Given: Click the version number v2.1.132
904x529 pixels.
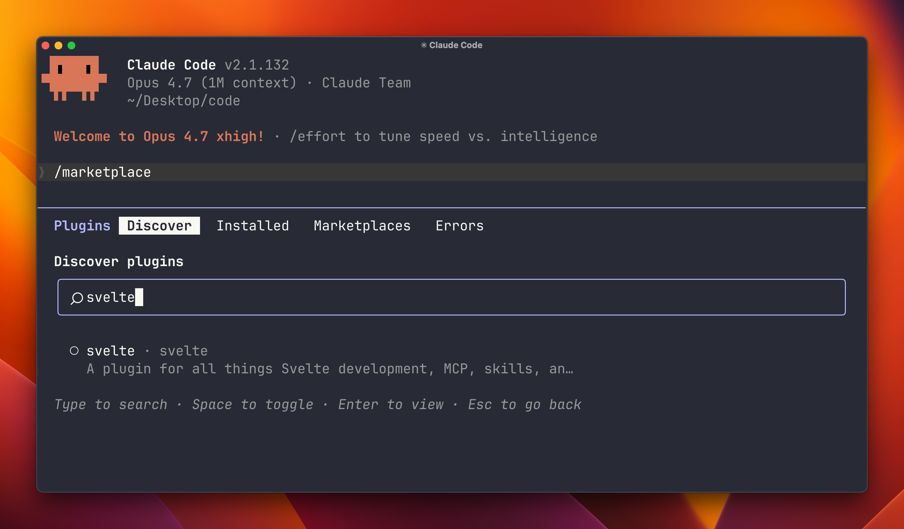Looking at the screenshot, I should coord(257,65).
